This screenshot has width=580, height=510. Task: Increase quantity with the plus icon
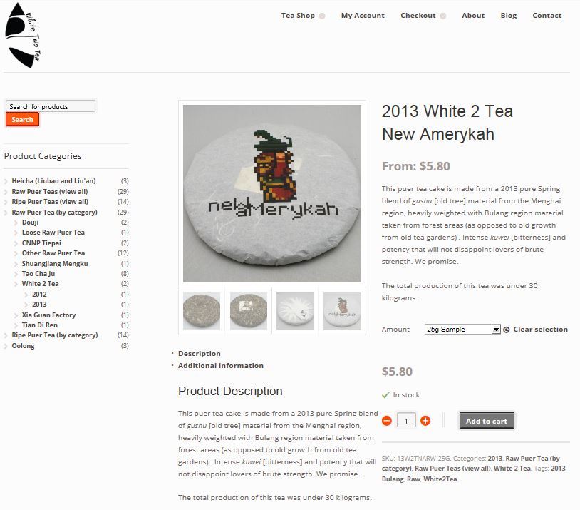[425, 421]
